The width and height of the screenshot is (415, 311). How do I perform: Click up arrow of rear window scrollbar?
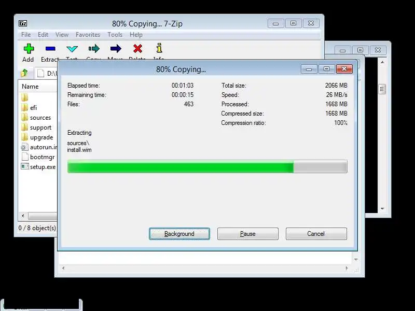(x=382, y=62)
